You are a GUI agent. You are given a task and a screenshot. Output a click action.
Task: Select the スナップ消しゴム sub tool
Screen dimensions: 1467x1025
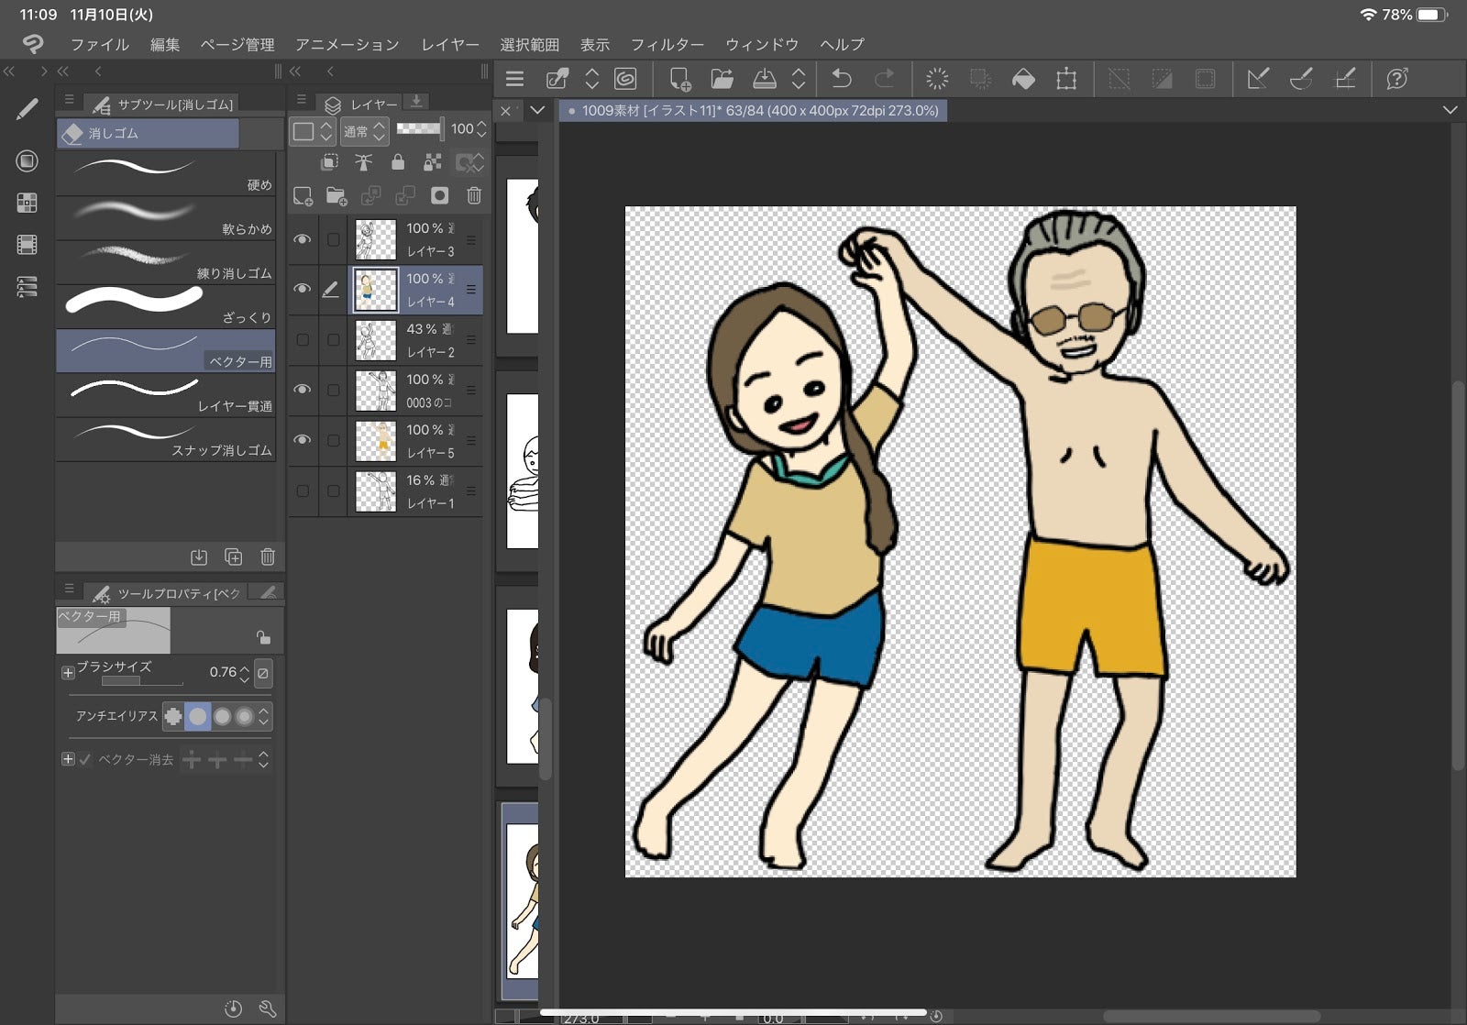click(166, 439)
